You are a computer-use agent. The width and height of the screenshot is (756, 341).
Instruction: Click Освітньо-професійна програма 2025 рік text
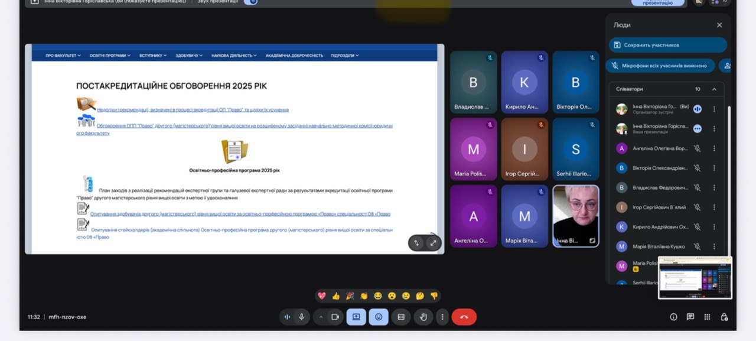pos(234,170)
